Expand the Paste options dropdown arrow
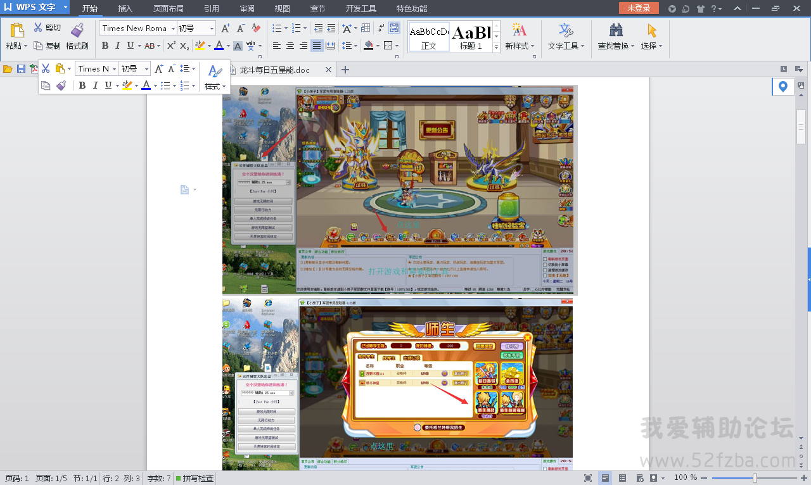 25,46
